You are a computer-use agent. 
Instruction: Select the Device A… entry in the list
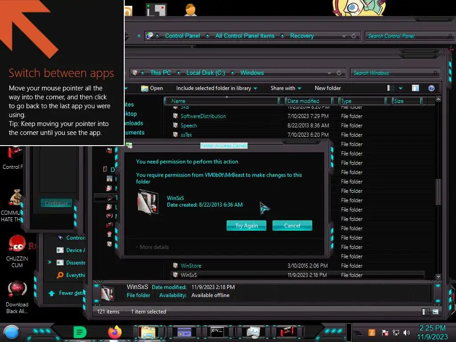[x=71, y=250]
